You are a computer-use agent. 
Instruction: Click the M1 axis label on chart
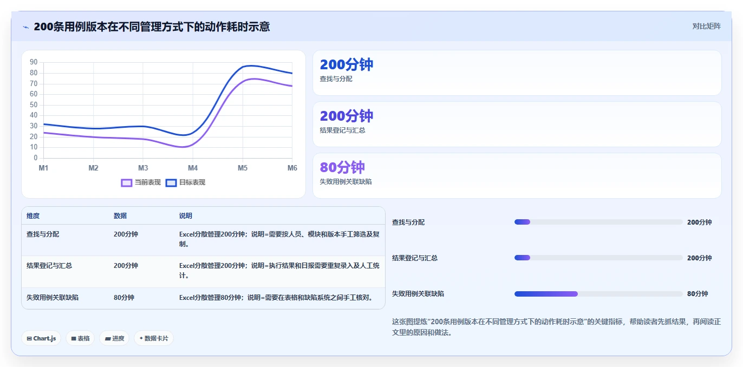[x=43, y=168]
